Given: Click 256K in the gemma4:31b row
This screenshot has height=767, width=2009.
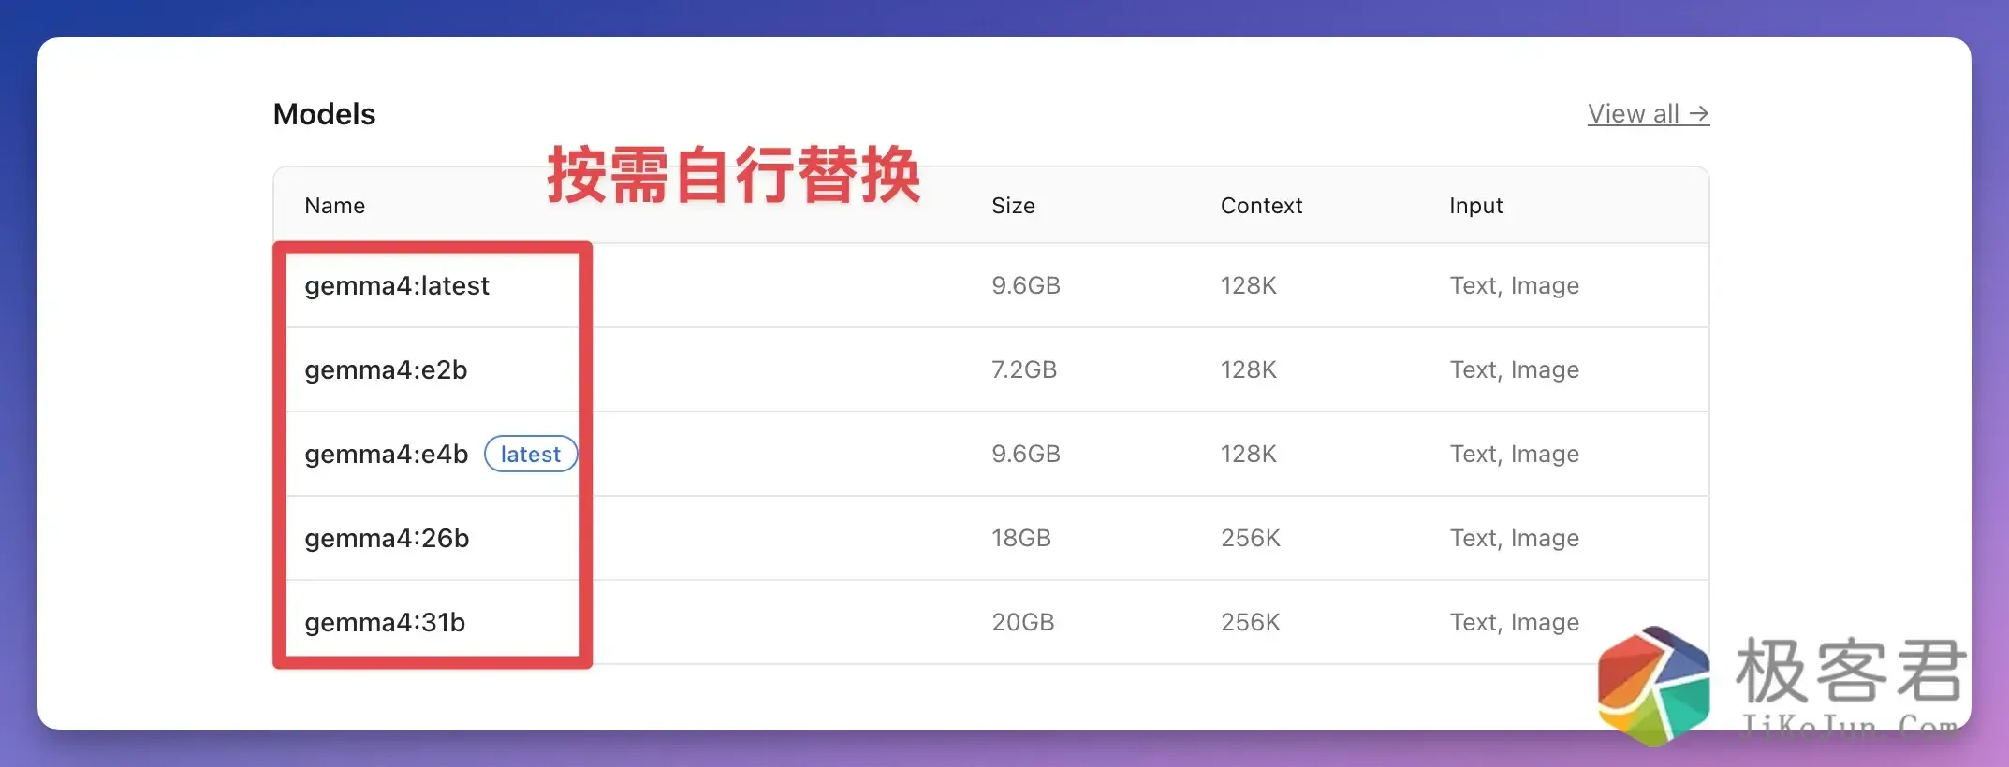Looking at the screenshot, I should [x=1251, y=623].
